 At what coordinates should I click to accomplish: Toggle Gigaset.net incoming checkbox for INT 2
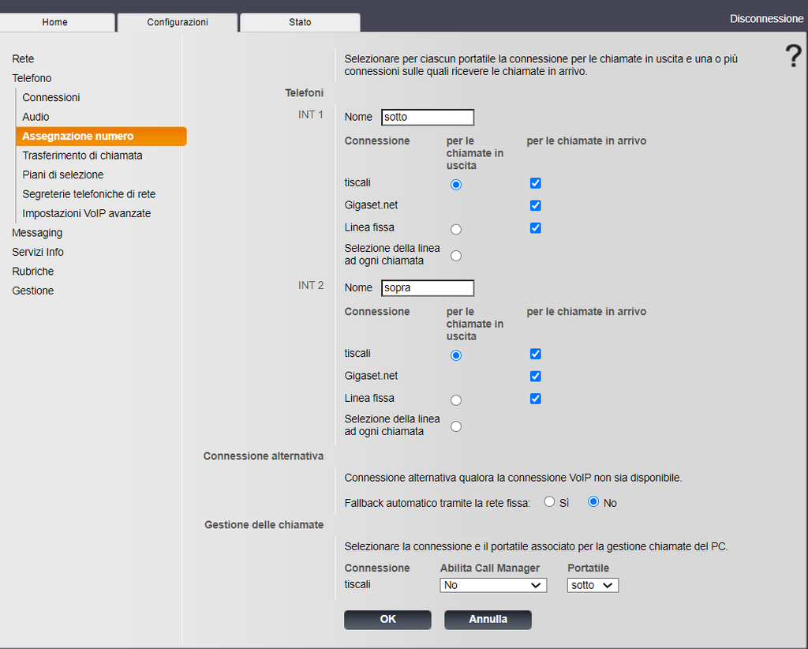(x=536, y=377)
